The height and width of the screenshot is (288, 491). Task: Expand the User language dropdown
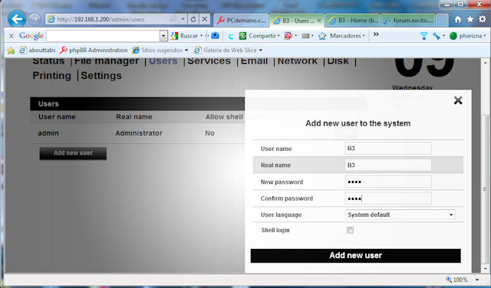400,214
